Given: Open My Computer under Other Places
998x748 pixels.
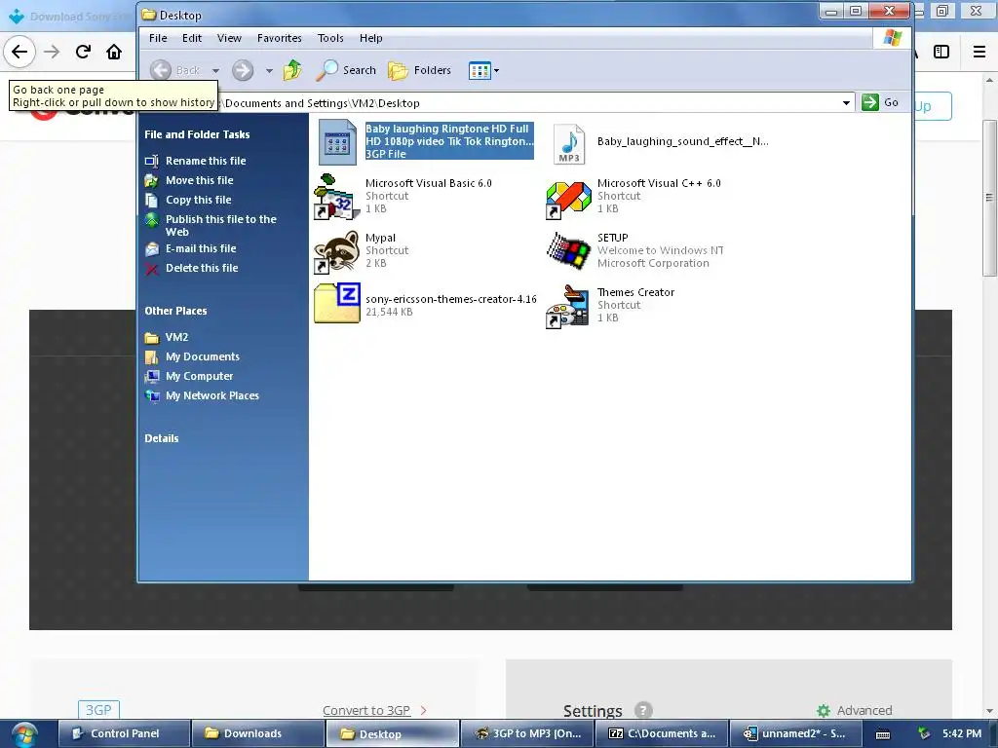Looking at the screenshot, I should (x=199, y=377).
